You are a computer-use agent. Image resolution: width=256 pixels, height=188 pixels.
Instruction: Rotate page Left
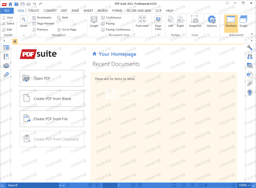[170, 21]
